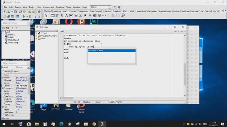227x127 pixels.
Task: Run the project with green arrow
Action: [x=24, y=16]
